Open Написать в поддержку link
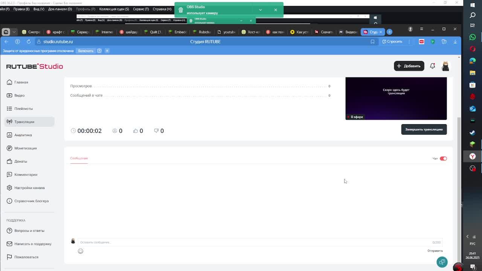 click(29, 244)
